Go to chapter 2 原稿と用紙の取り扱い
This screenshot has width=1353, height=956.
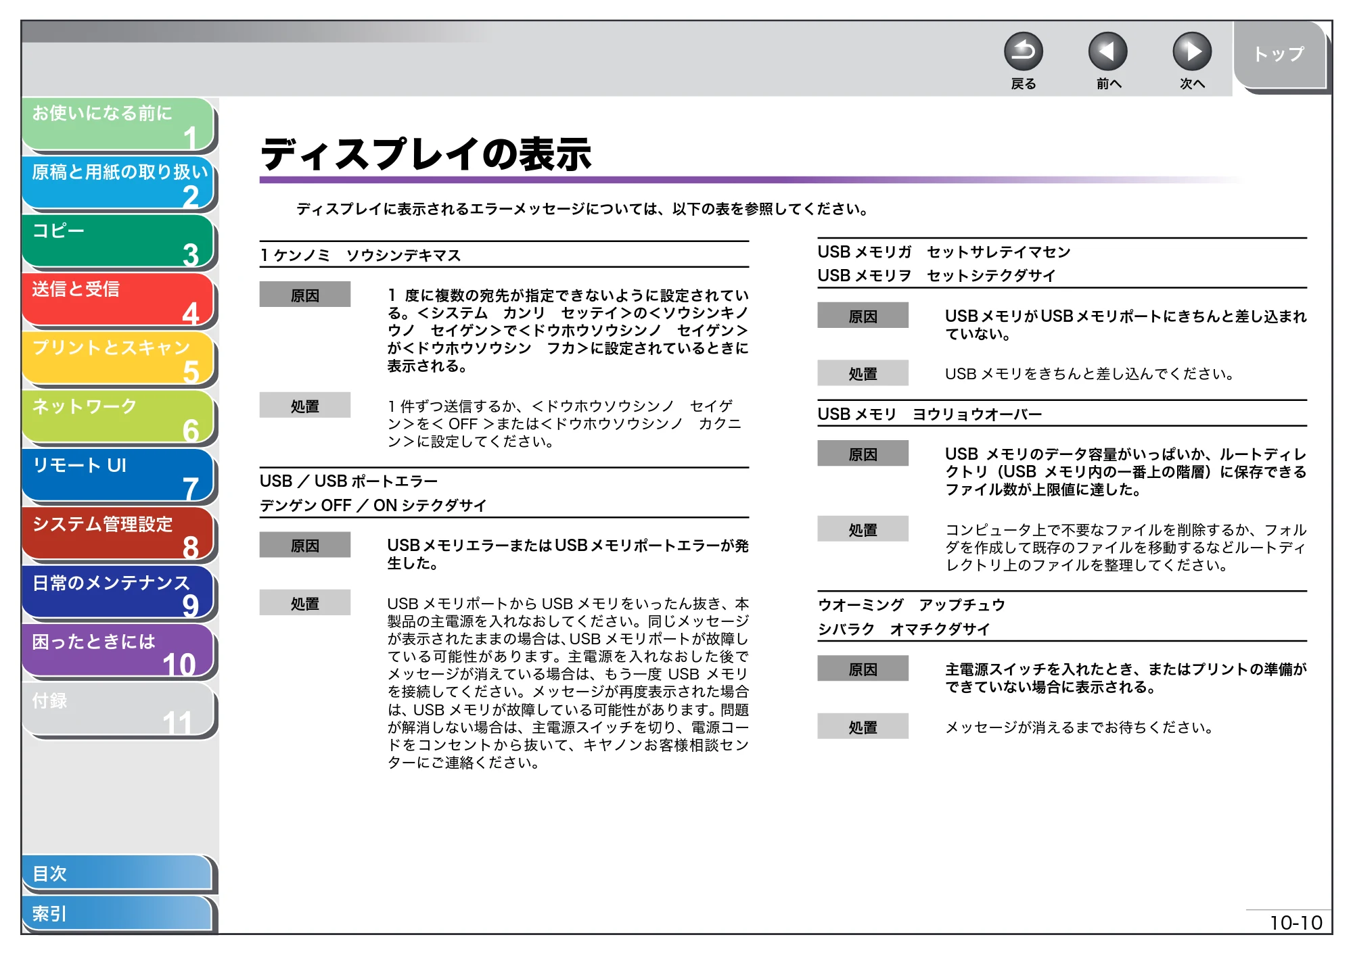tap(118, 183)
